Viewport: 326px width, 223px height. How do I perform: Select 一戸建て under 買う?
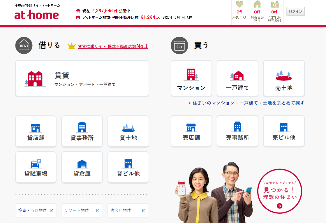click(x=237, y=79)
